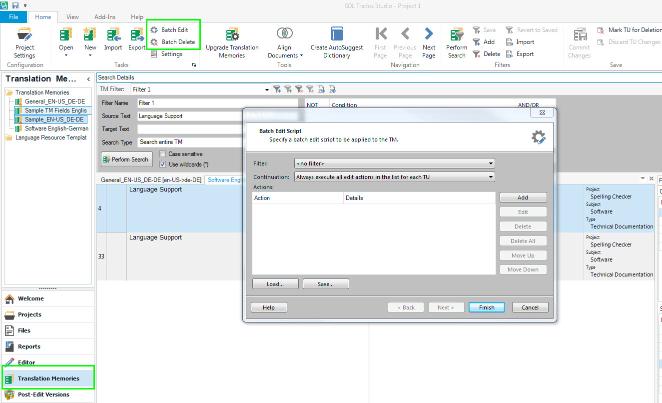This screenshot has height=403, width=662.
Task: Click the Open translation memory icon
Action: [66, 35]
